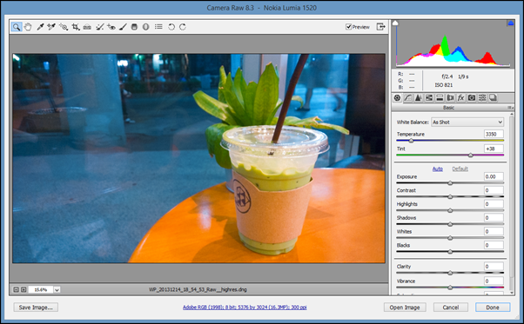Toggle shadow clipping warning in histogram
Viewport: 524px width, 324px height.
point(395,23)
